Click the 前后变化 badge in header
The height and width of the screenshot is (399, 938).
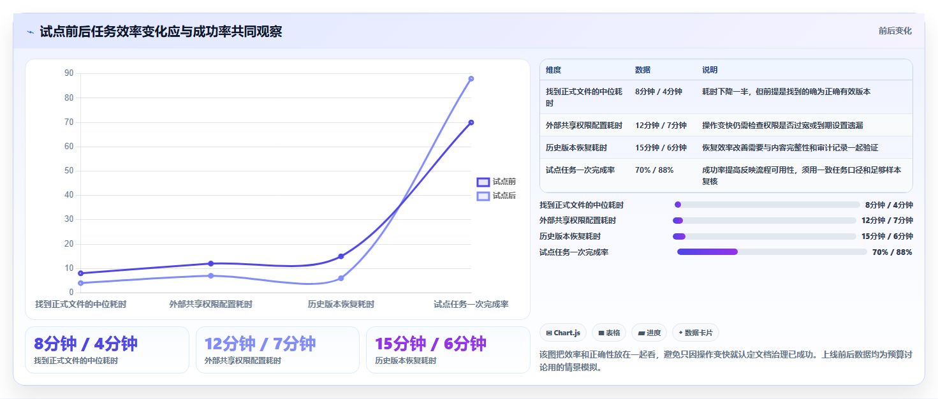tap(895, 31)
